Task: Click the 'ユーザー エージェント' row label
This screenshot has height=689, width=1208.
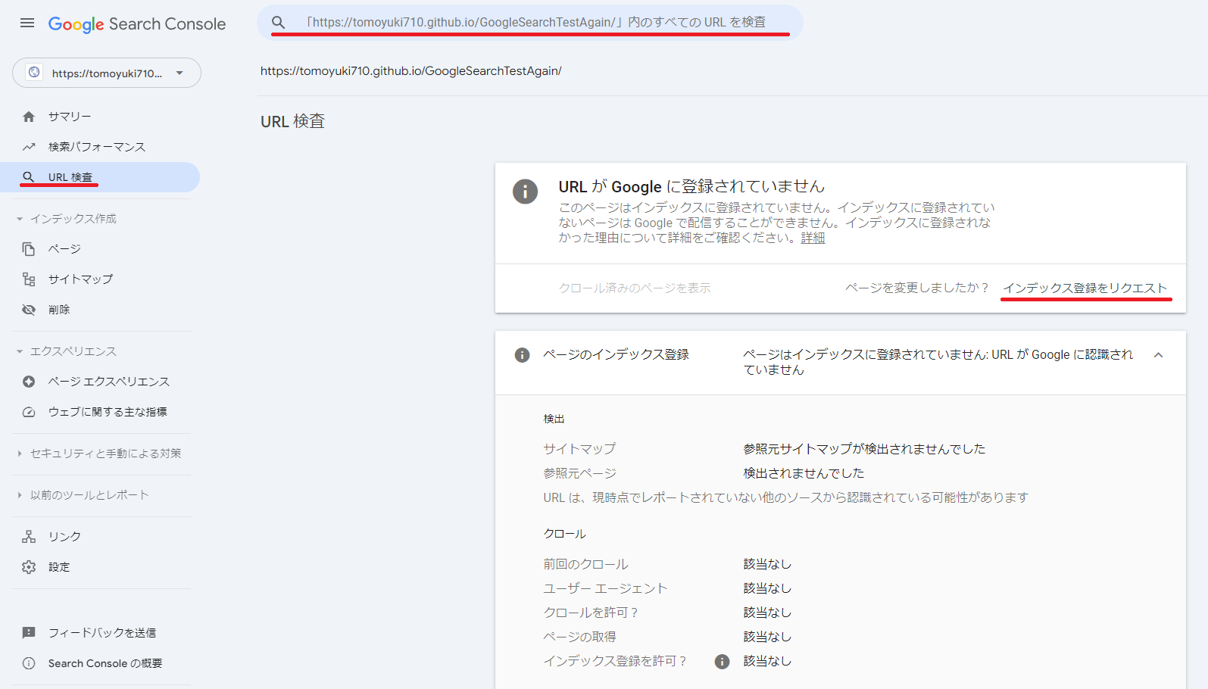Action: (x=605, y=588)
